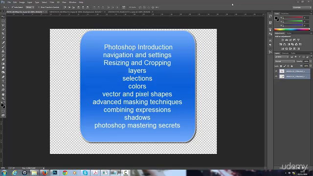Open the Adjustments panel flyout menu
Image resolution: width=313 pixels, height=176 pixels.
(x=311, y=33)
